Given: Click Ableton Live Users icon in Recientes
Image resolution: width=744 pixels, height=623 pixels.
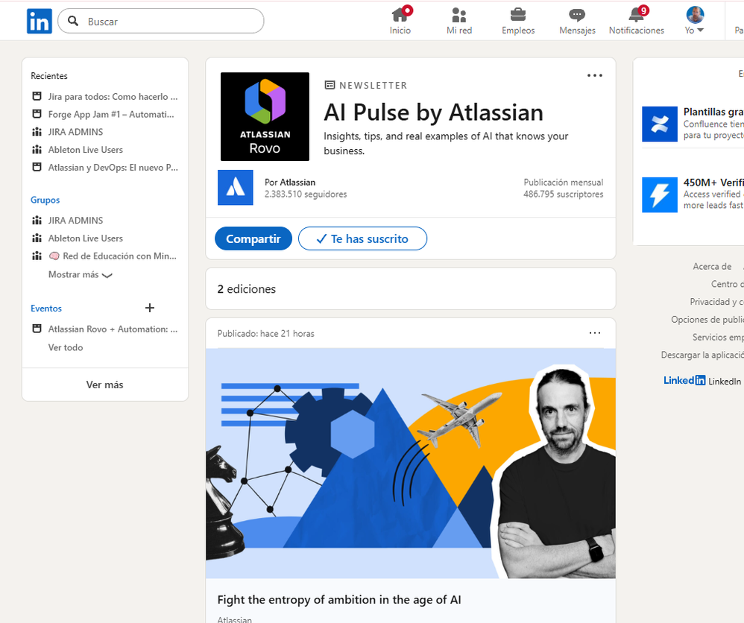Looking at the screenshot, I should [37, 150].
